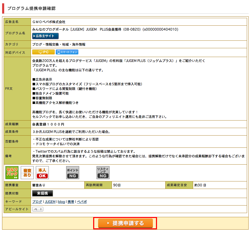This screenshot has height=233, width=252.
Task: Click the カテゴリ row label
Action: pyautogui.click(x=12, y=45)
